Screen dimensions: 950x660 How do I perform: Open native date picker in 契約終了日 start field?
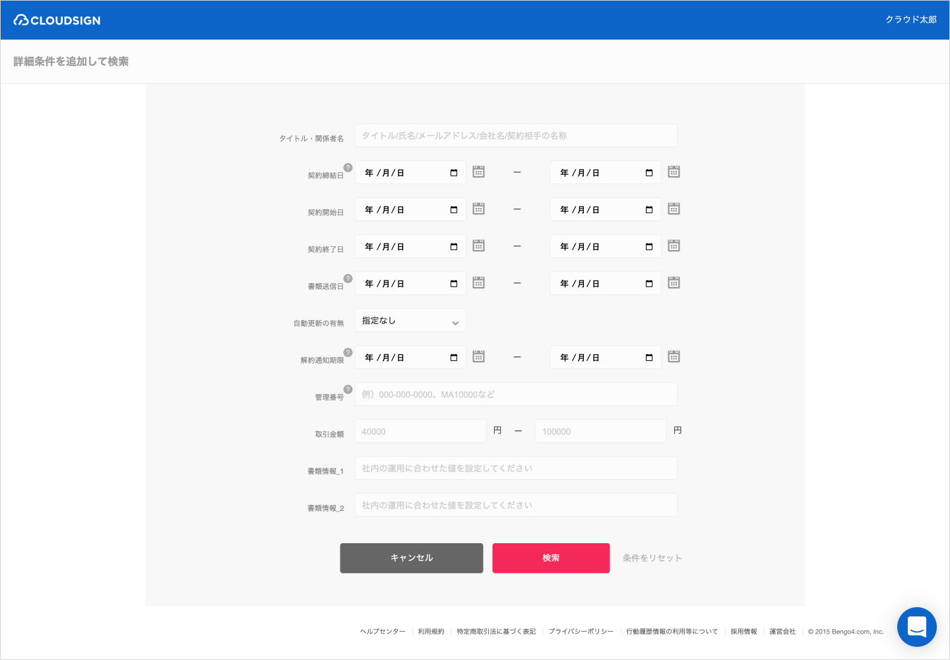(x=454, y=247)
